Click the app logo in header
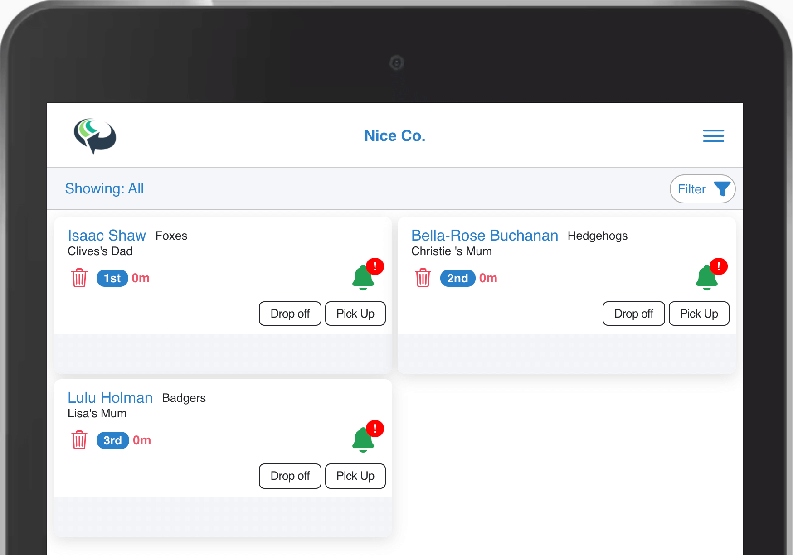 [x=95, y=136]
